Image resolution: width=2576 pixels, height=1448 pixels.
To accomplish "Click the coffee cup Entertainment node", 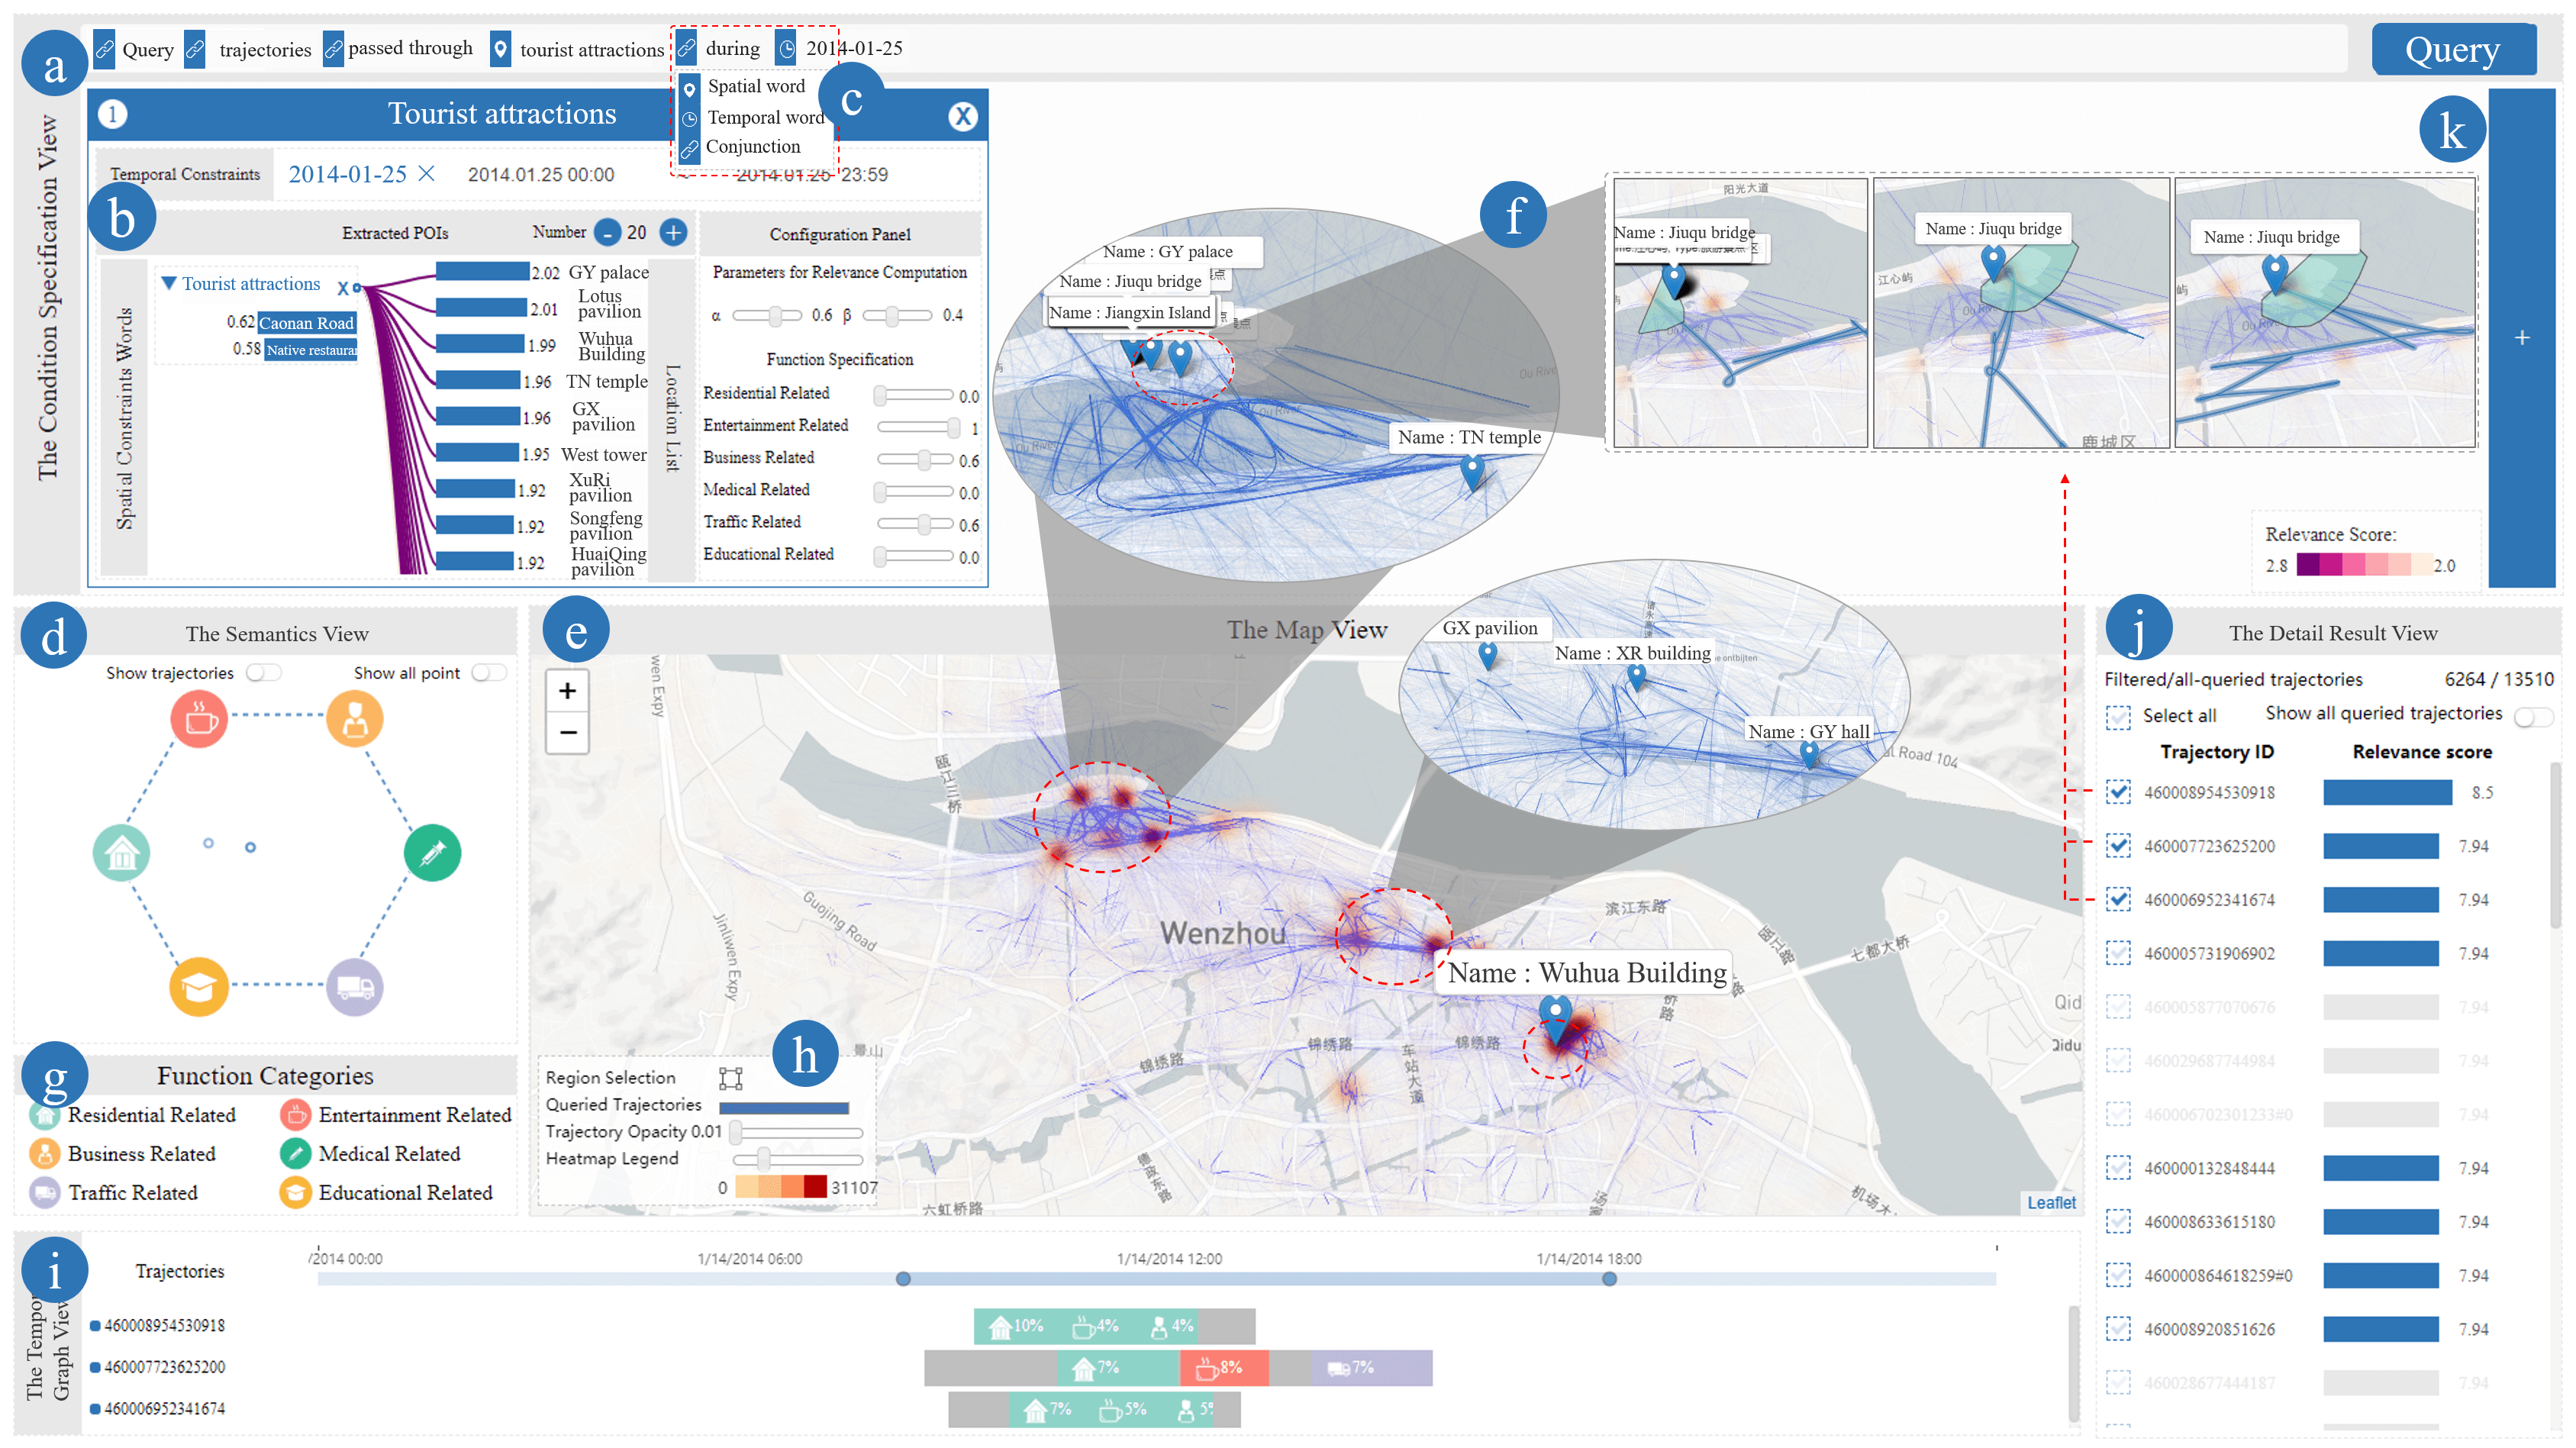I will pos(199,718).
